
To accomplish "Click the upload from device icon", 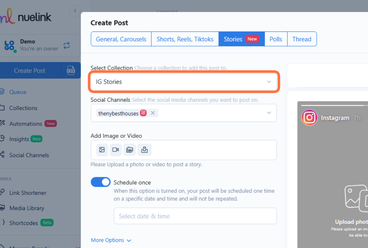I will click(x=144, y=150).
